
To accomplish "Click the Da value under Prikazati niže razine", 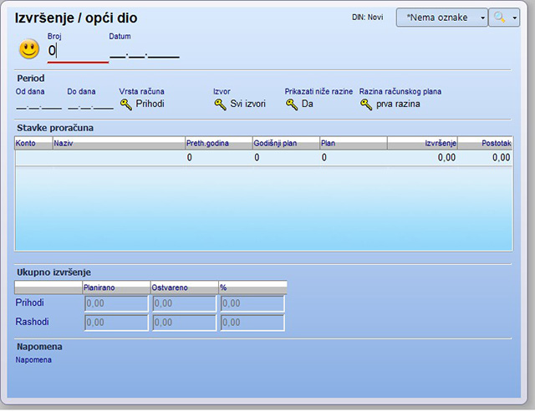I will (307, 104).
